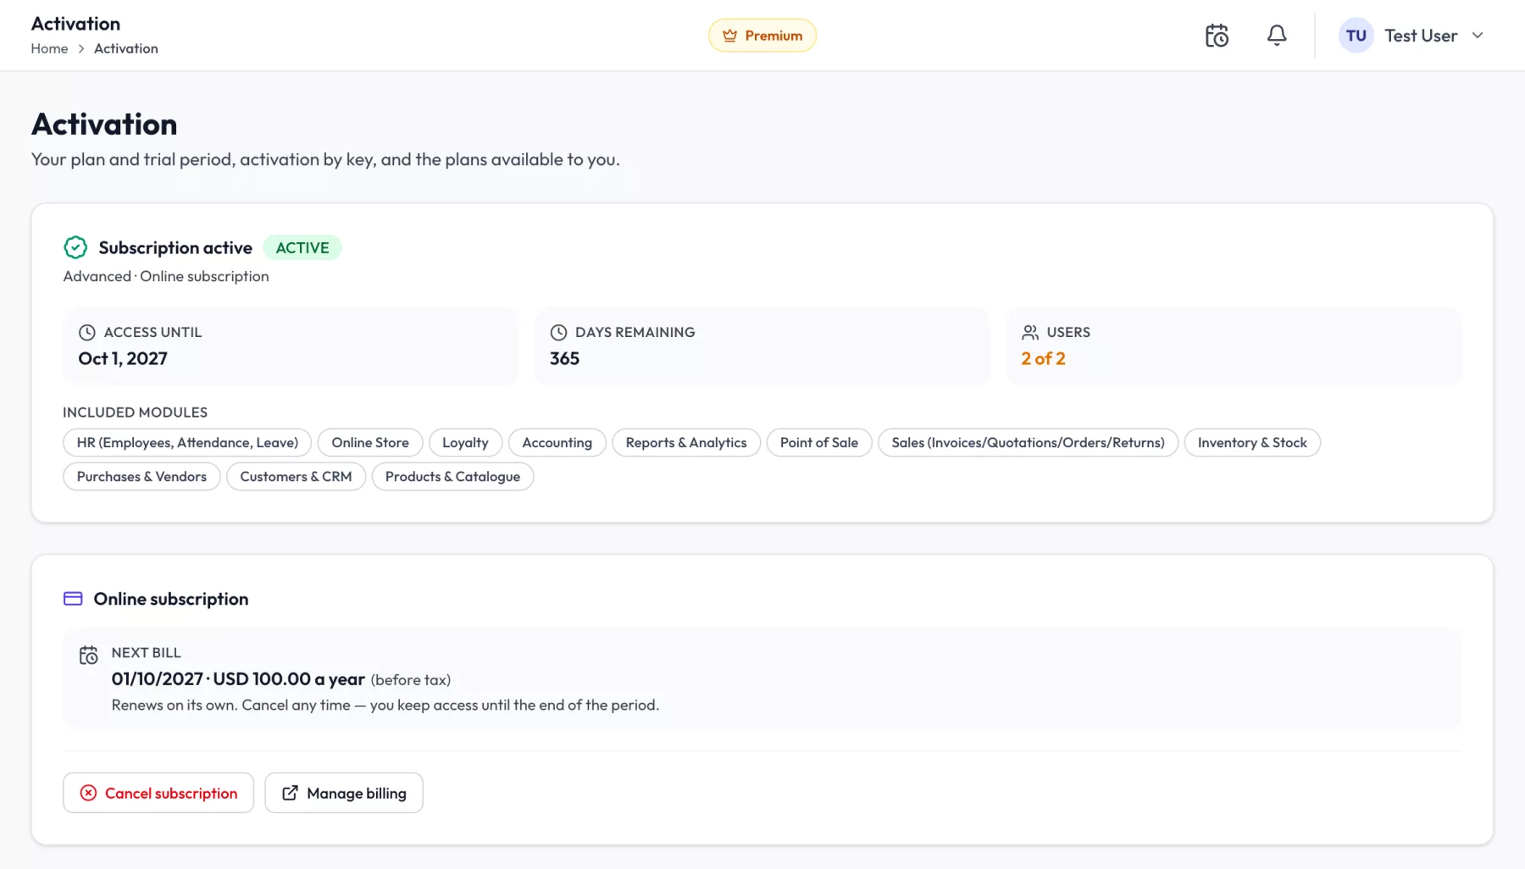Click the Oct 1, 2027 access date
This screenshot has width=1525, height=869.
123,358
